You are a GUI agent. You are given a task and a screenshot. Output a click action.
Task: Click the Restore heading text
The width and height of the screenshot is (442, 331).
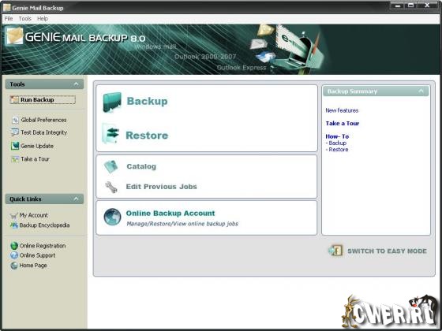[x=147, y=136]
